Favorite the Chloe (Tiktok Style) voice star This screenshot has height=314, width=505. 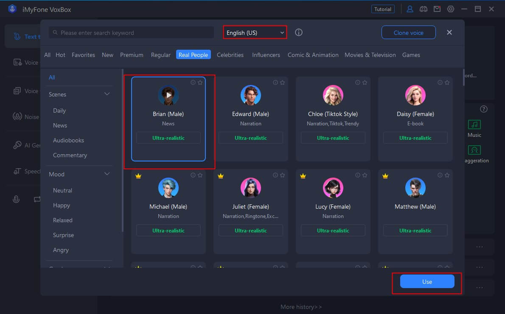pos(365,82)
